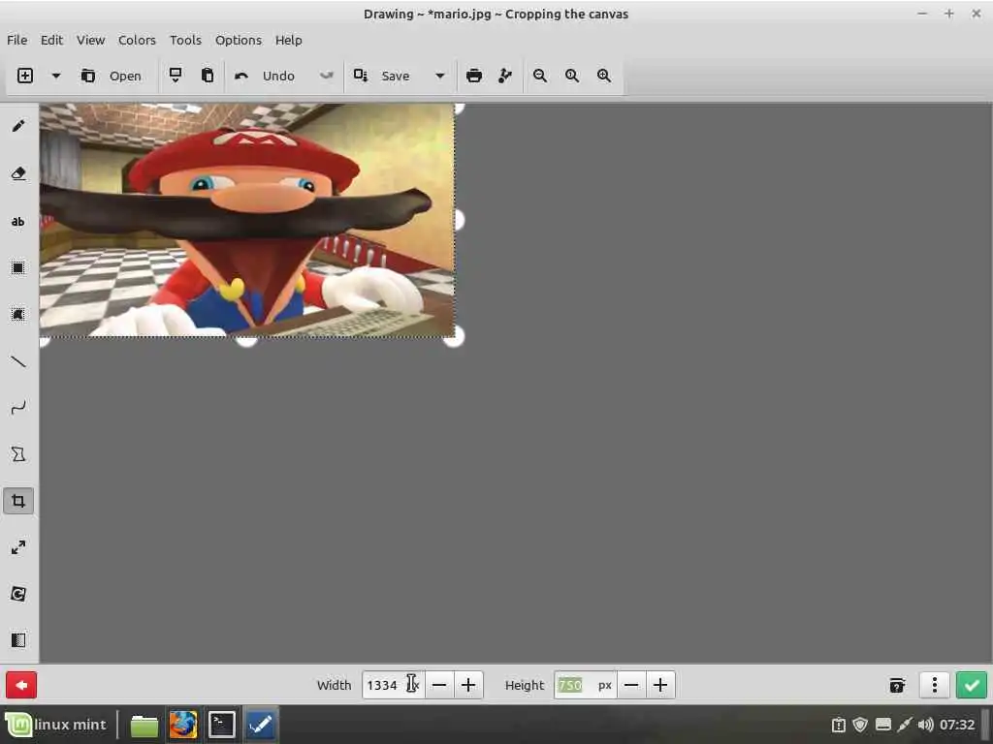Open the View menu
The width and height of the screenshot is (993, 744).
tap(90, 40)
